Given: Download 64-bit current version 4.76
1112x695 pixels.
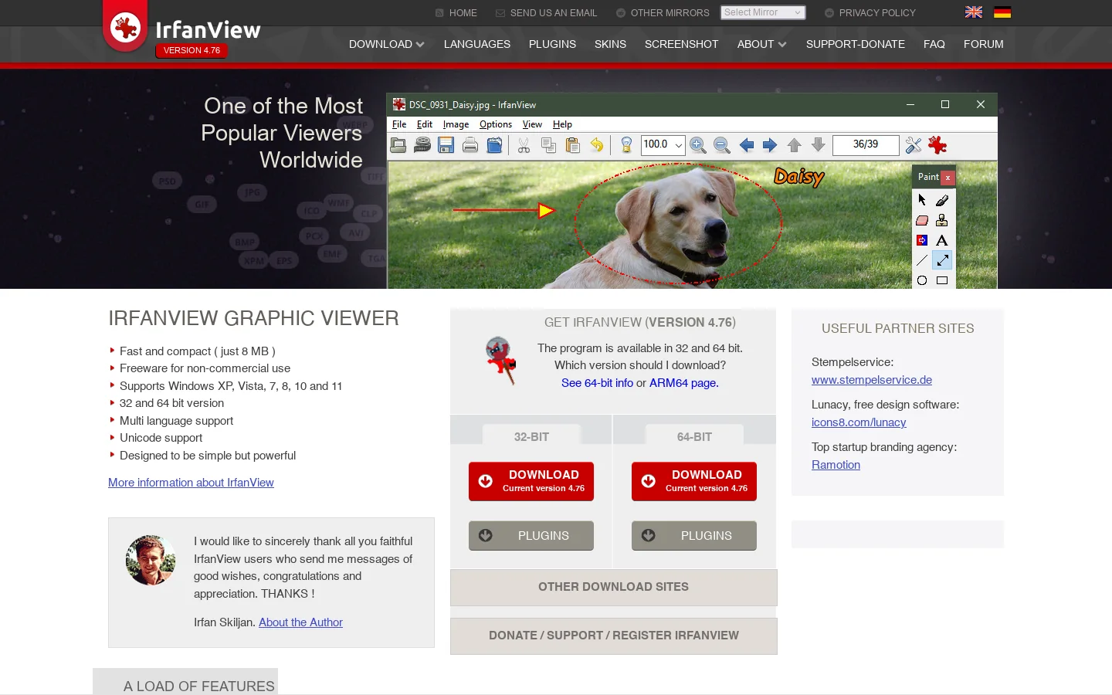Looking at the screenshot, I should [694, 481].
